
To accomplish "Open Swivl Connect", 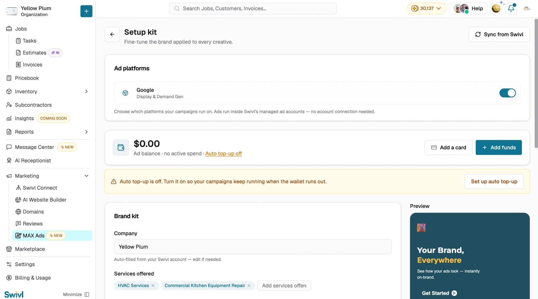I will (x=40, y=188).
